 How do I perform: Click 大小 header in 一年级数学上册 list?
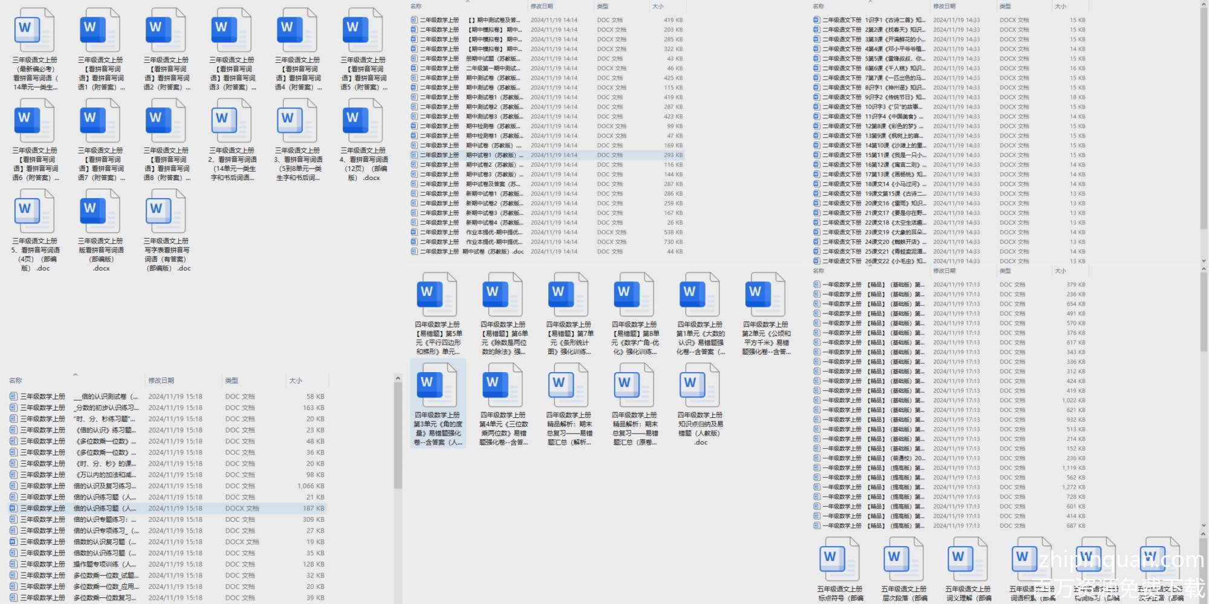tap(1060, 271)
